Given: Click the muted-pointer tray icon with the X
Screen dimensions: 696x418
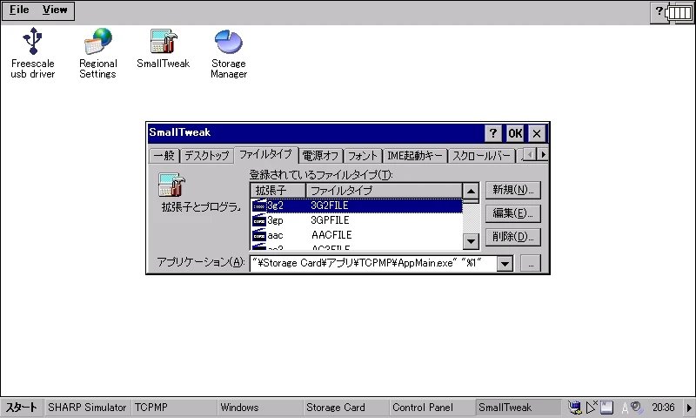Looking at the screenshot, I should pyautogui.click(x=592, y=407).
